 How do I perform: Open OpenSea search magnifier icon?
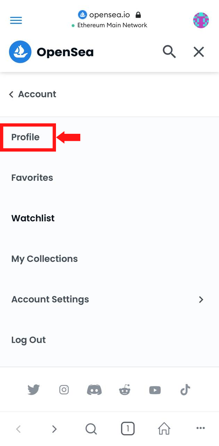[x=169, y=52]
